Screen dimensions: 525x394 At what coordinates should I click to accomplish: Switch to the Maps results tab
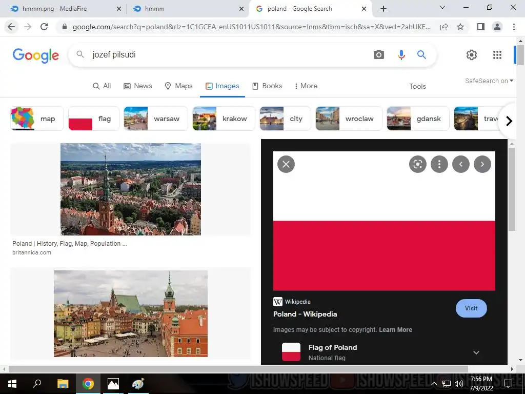(178, 86)
